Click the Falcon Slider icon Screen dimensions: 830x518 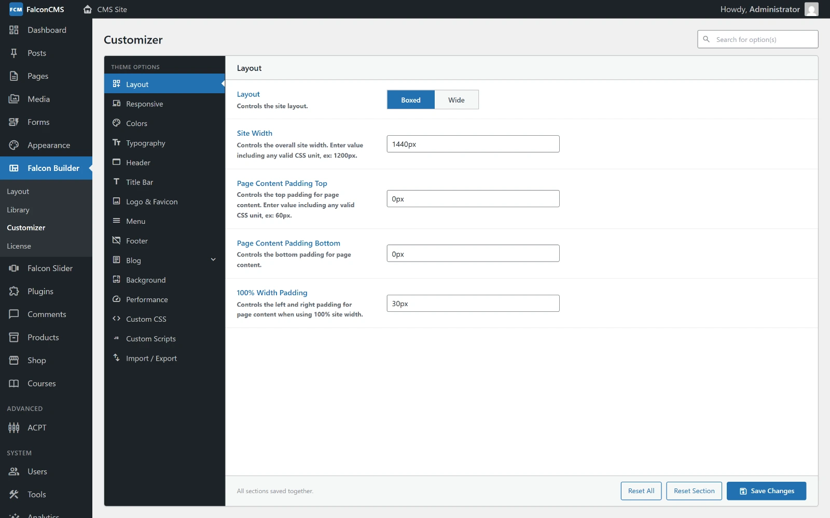coord(14,268)
